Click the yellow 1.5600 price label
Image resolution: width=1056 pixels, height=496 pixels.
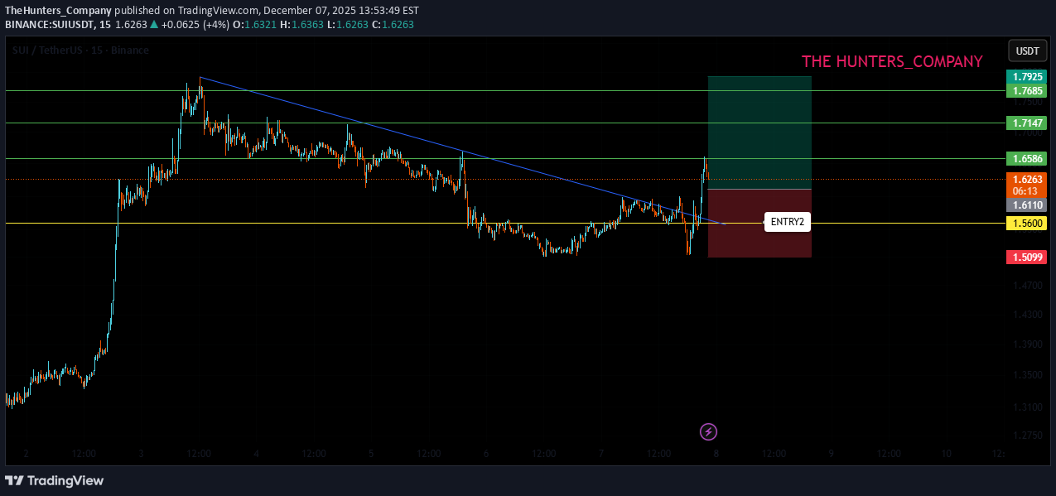click(1027, 224)
